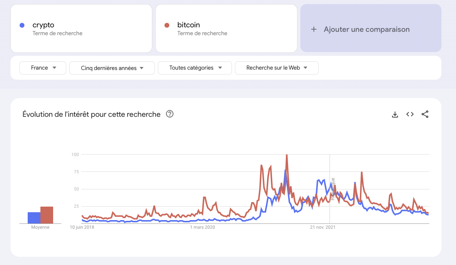
Task: Click the download CSV icon on the chart
Action: [x=395, y=114]
